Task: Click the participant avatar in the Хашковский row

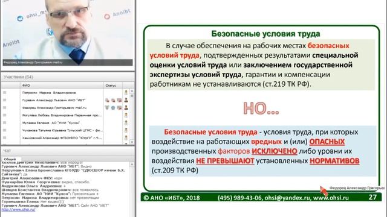Action: pyautogui.click(x=126, y=138)
